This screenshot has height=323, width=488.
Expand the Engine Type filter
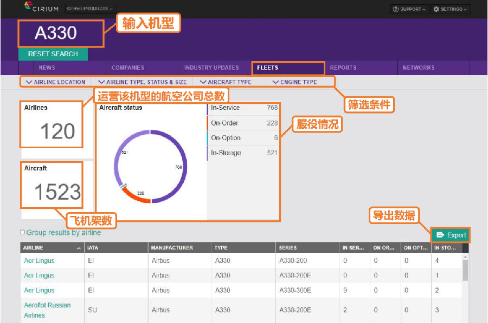tap(294, 82)
